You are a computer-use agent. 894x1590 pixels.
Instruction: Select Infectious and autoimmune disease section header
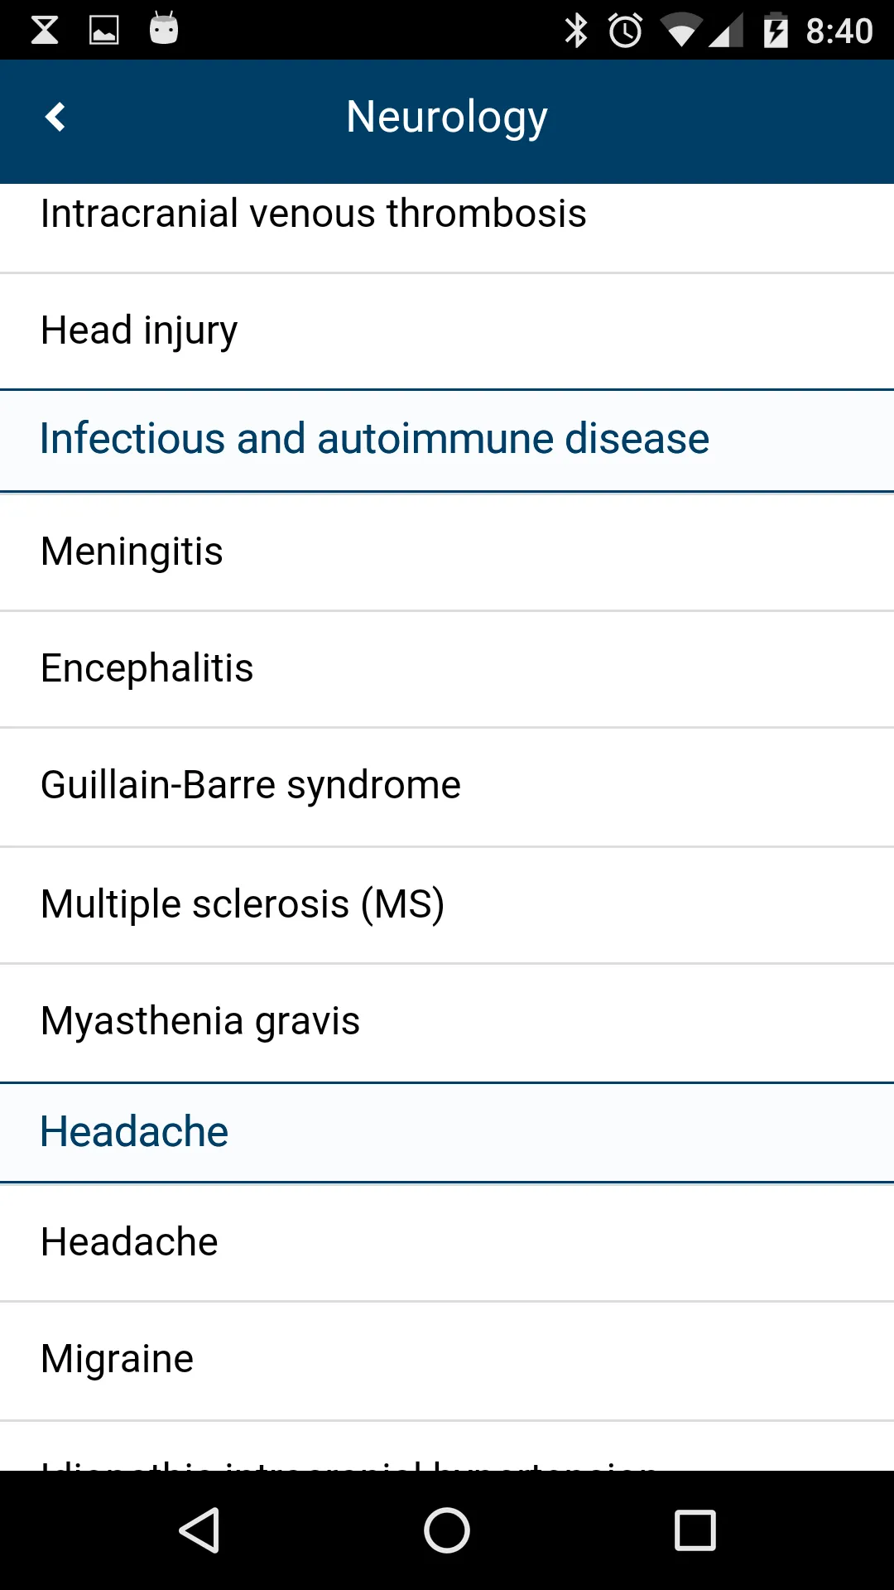click(447, 441)
